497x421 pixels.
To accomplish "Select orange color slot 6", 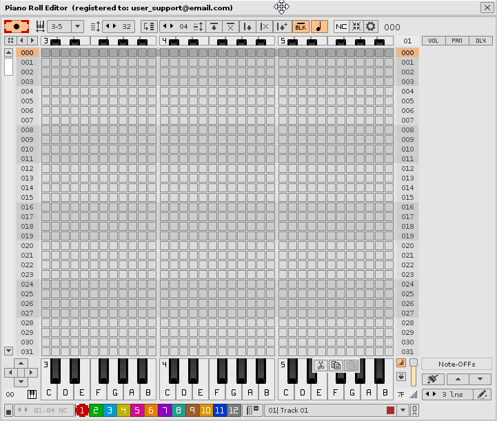I will 151,411.
